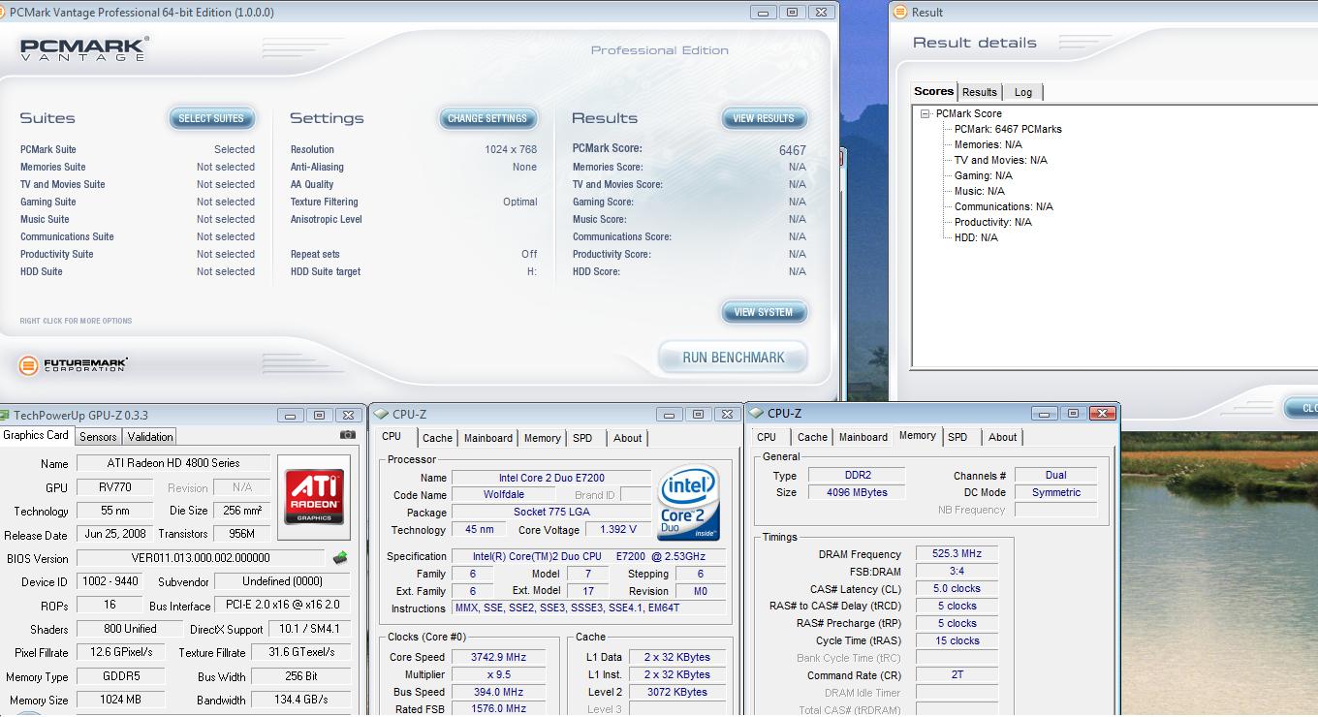This screenshot has height=717, width=1318.
Task: Select the Scores tab in Result window
Action: (934, 91)
